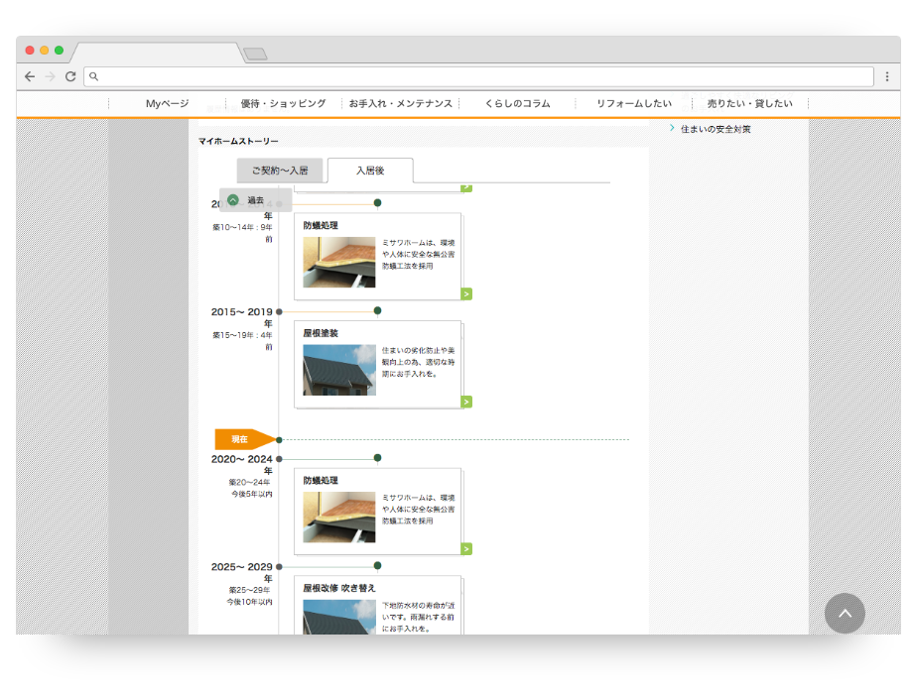Click the 2010–2014 防蟻処理 floor thumbnail
This screenshot has height=694, width=913.
[338, 262]
